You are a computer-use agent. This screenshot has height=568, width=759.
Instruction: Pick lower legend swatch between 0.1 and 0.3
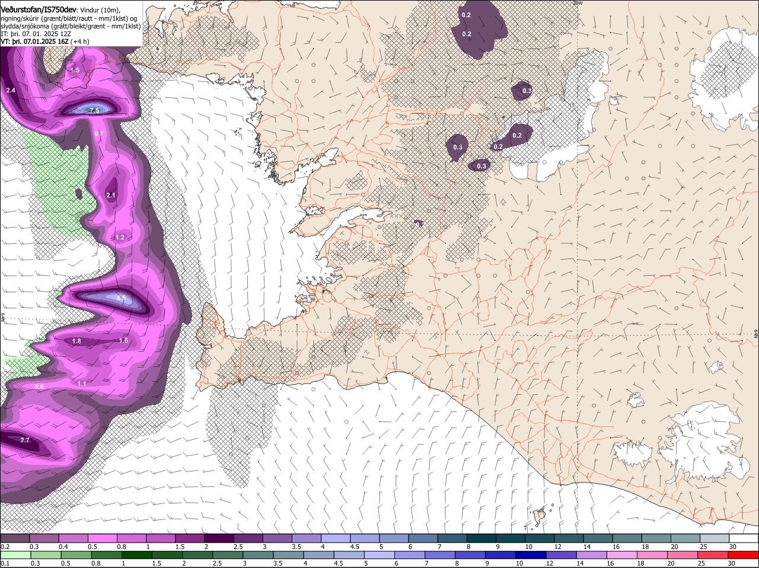tap(16, 555)
